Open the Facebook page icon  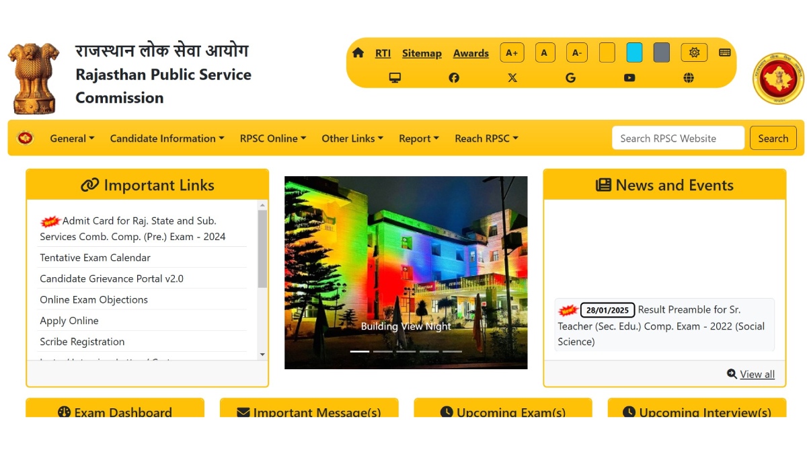454,78
